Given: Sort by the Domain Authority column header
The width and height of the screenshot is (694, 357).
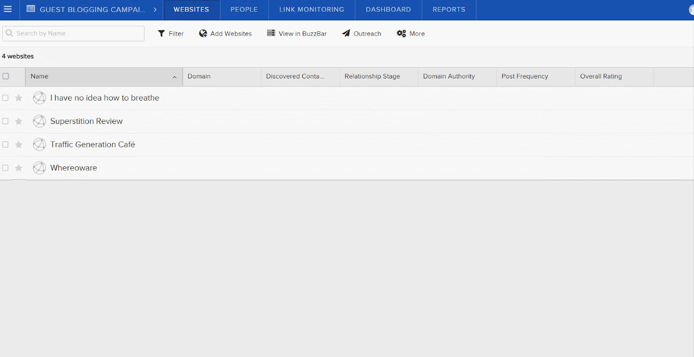Looking at the screenshot, I should (449, 76).
